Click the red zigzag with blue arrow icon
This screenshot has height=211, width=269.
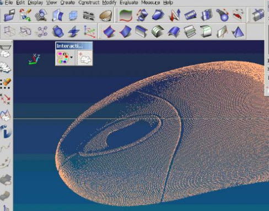click(x=174, y=15)
